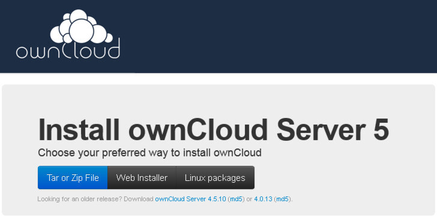Viewport: 437px width, 218px height.
Task: Switch to the Web Installer tab
Action: tap(142, 178)
